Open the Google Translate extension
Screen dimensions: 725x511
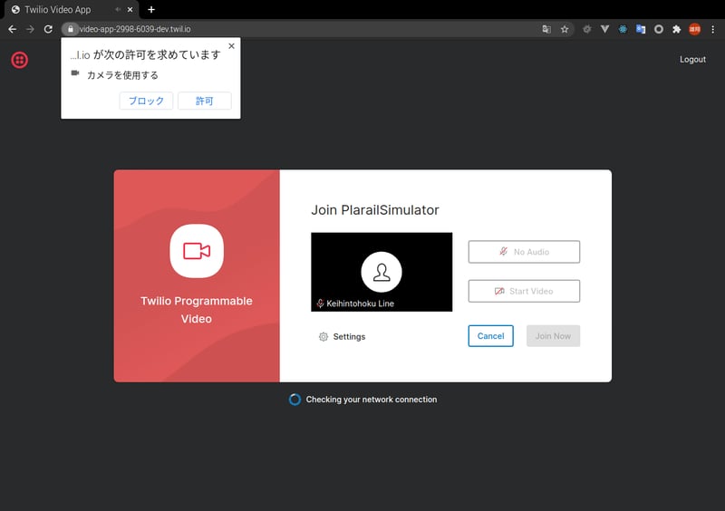tap(641, 29)
